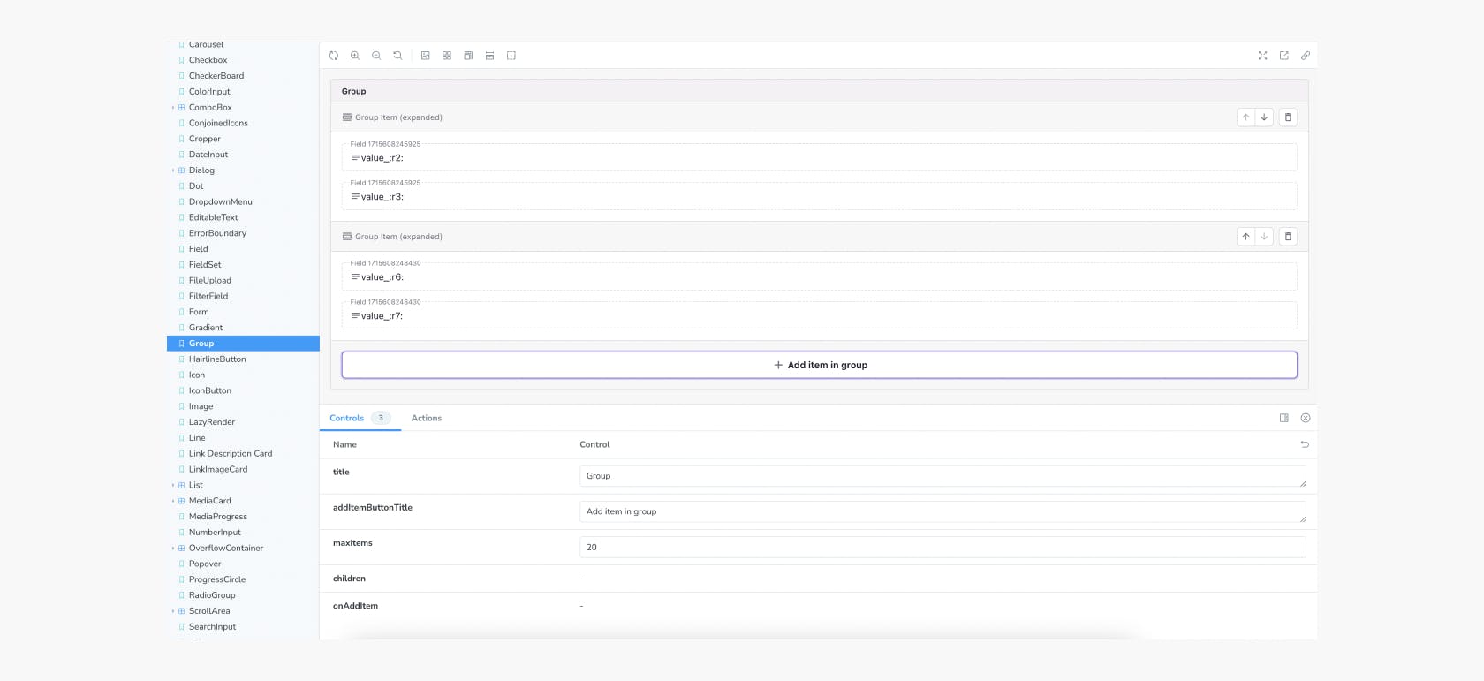Open canvas in new tab

pyautogui.click(x=1284, y=56)
